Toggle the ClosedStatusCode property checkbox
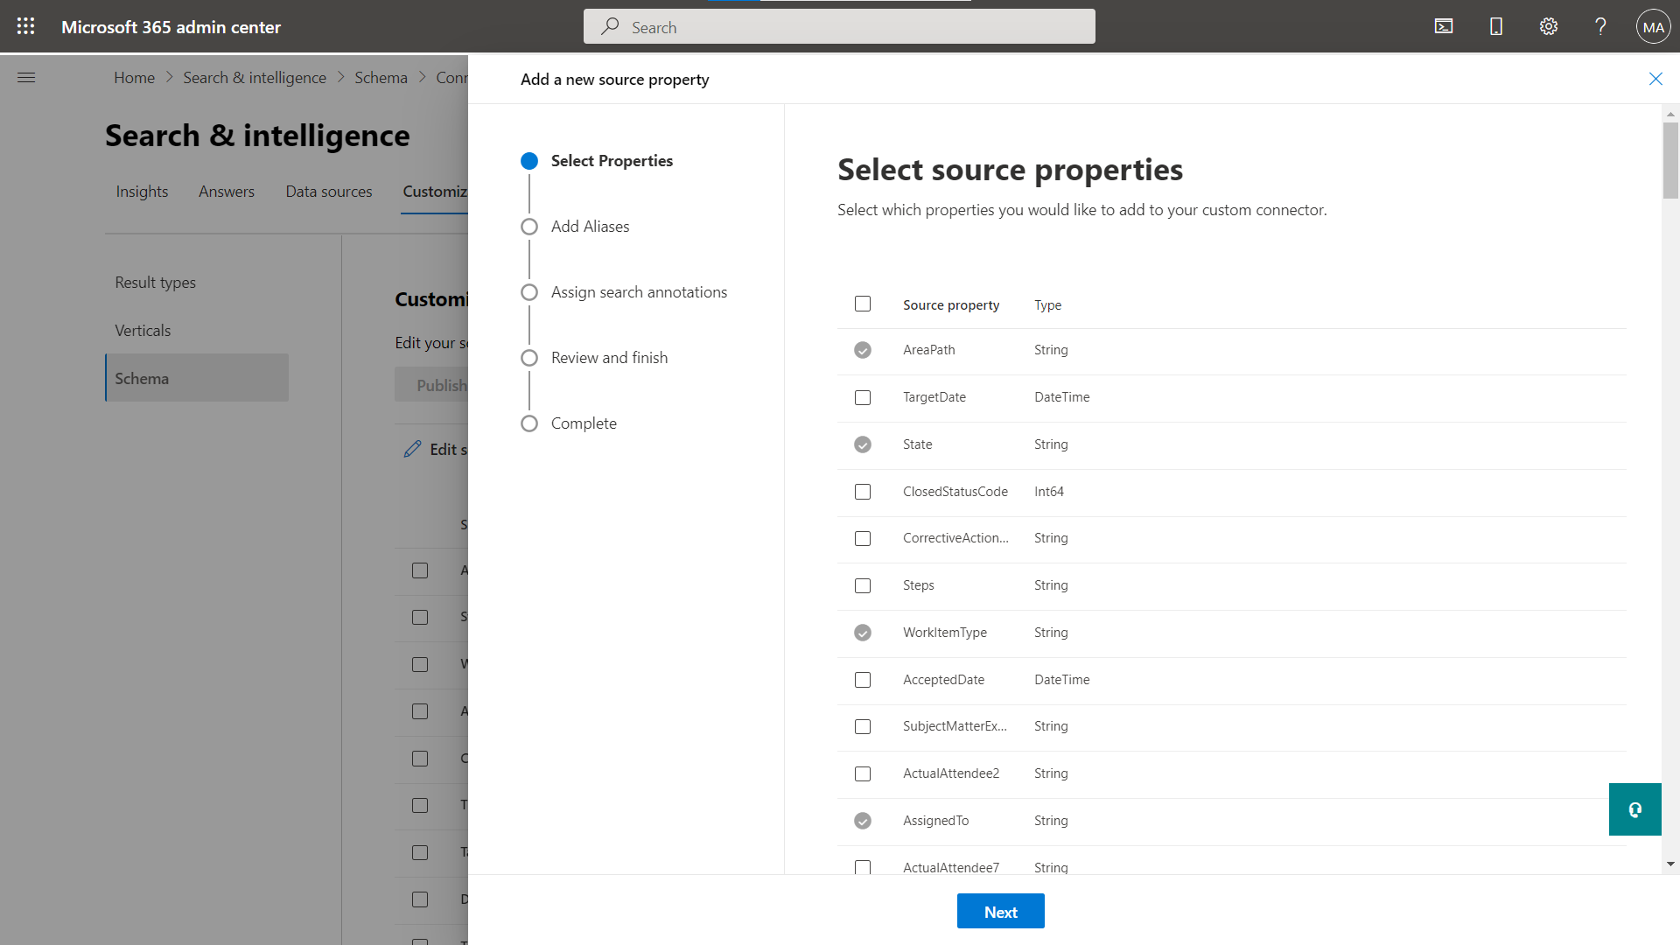The width and height of the screenshot is (1680, 945). pyautogui.click(x=863, y=490)
